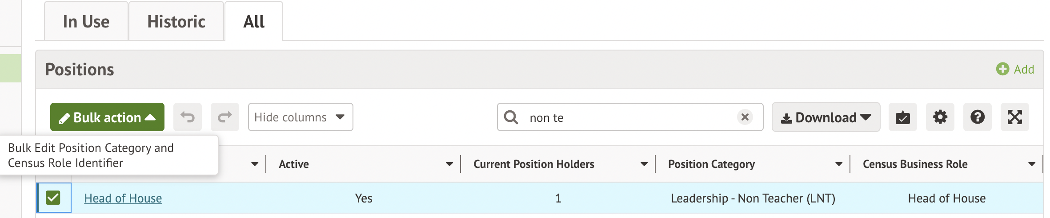Open the Download dropdown menu
This screenshot has height=218, width=1050.
click(x=826, y=117)
